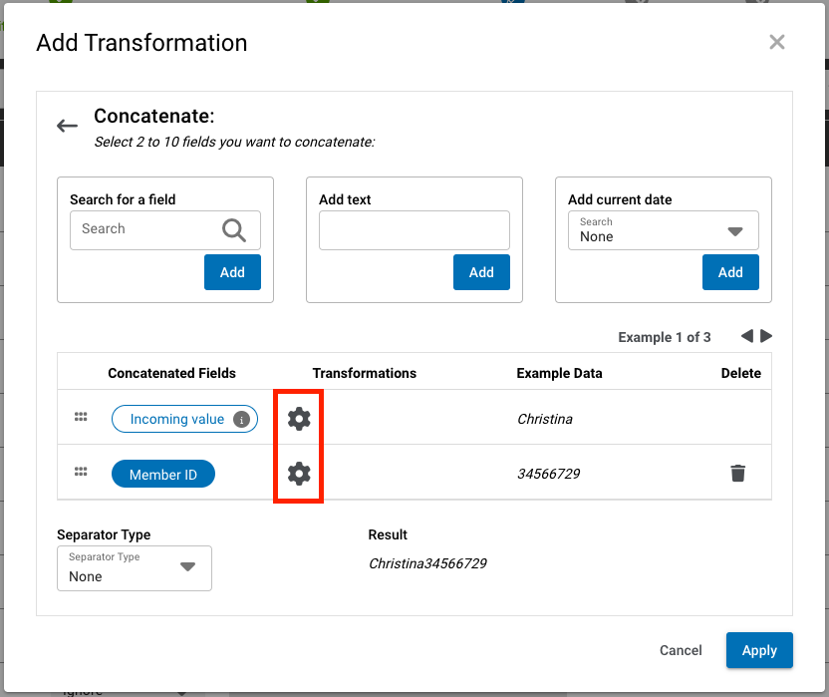829x697 pixels.
Task: Show next example data
Action: (x=766, y=337)
